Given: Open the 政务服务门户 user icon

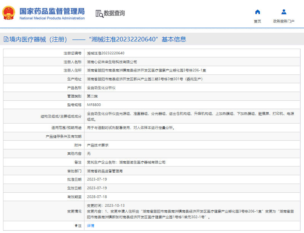Looking at the screenshot, I should [x=284, y=12].
